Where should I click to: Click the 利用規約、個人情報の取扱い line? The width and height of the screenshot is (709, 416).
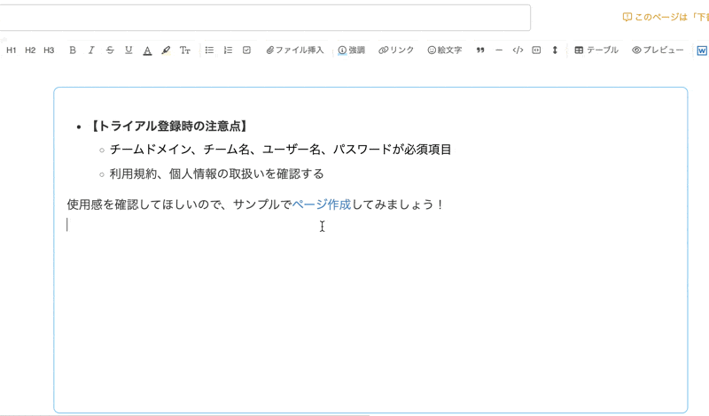pos(216,173)
